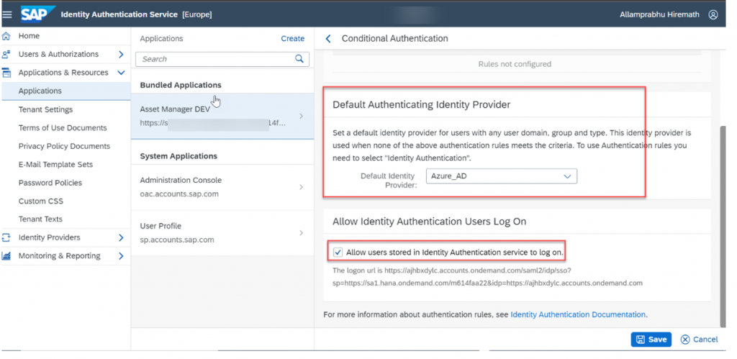Select User Profile application
Image resolution: width=737 pixels, height=359 pixels.
point(222,233)
